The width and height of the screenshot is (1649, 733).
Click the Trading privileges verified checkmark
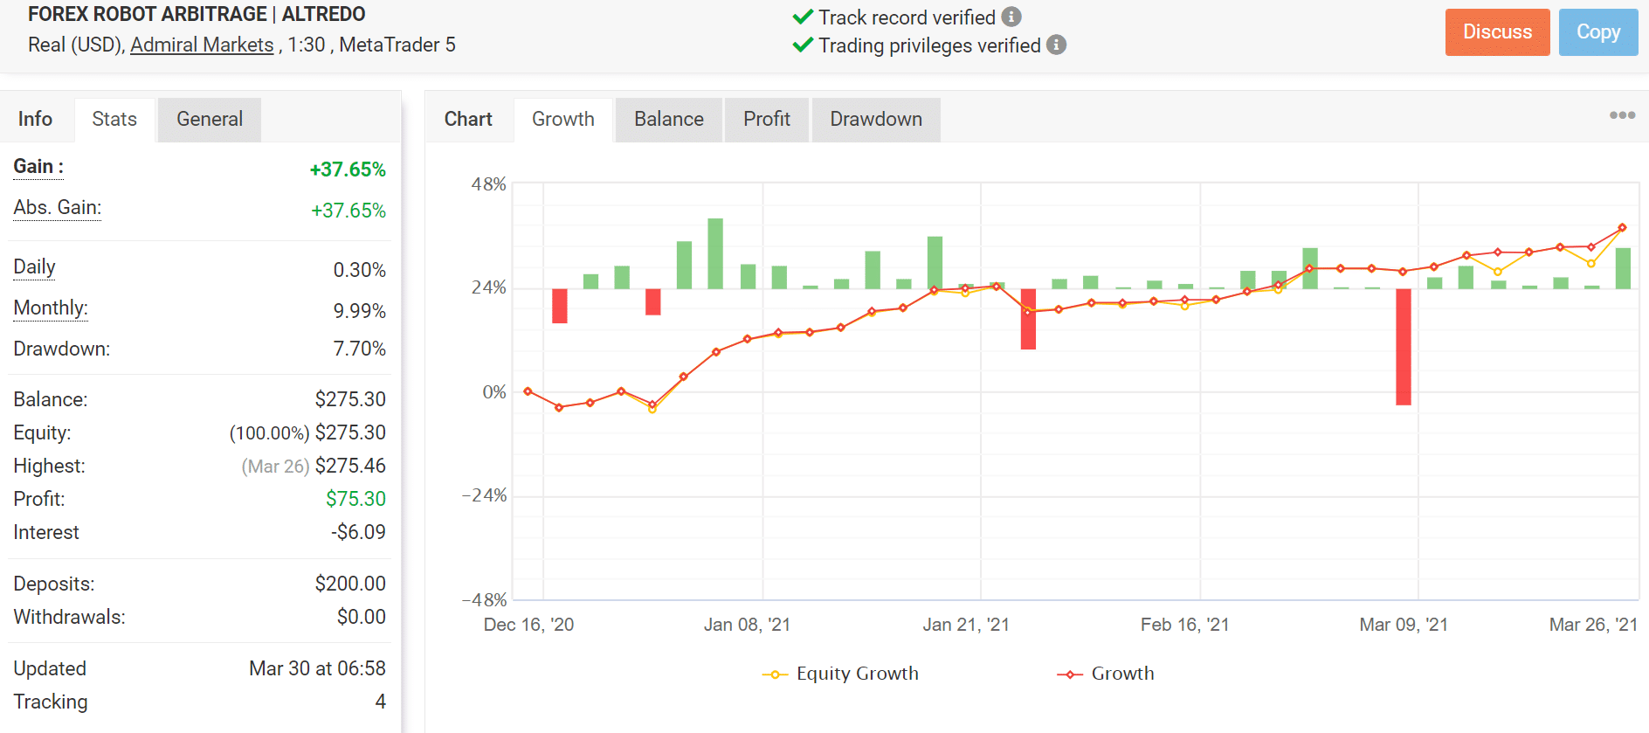click(803, 45)
